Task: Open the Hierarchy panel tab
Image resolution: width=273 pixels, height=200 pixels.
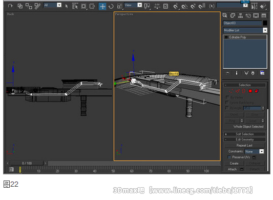Action: [240, 15]
